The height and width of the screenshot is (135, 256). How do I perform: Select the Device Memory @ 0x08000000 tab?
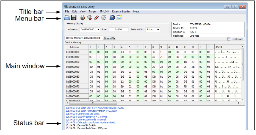tap(84, 38)
